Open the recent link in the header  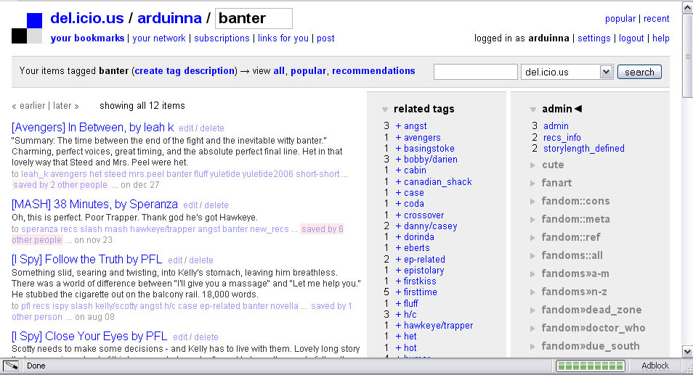coord(657,19)
